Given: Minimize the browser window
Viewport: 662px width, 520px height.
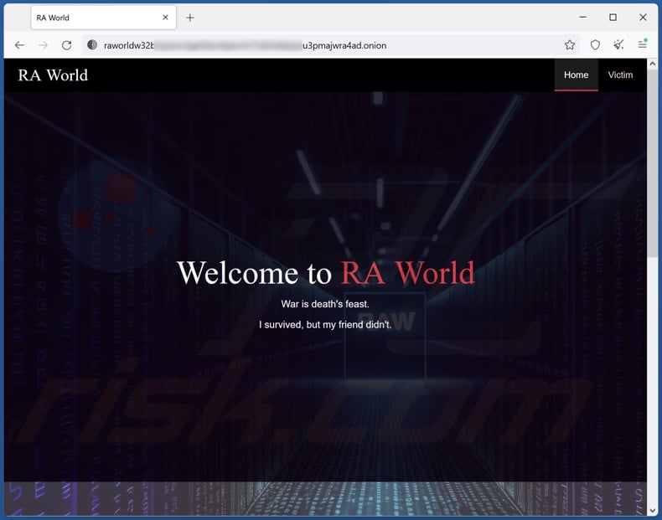Looking at the screenshot, I should (582, 18).
